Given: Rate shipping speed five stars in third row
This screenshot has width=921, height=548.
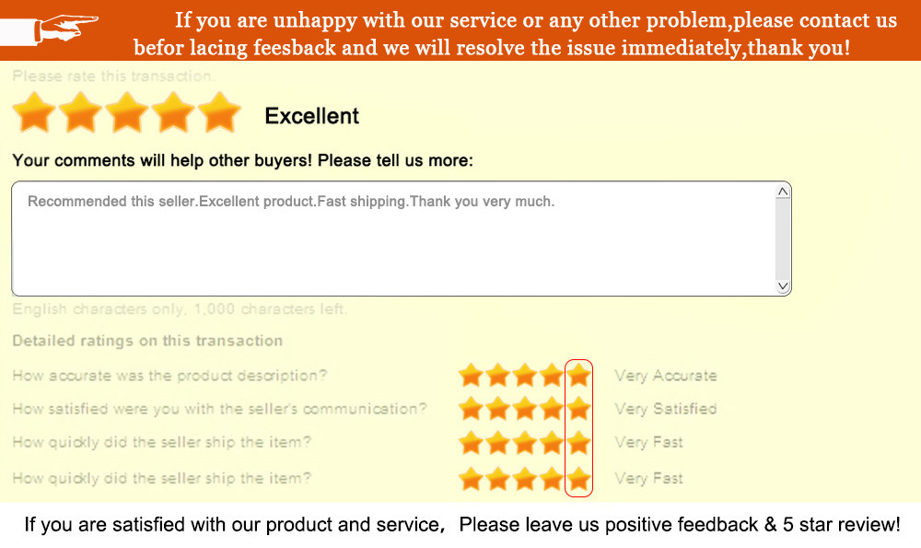Looking at the screenshot, I should pos(578,443).
